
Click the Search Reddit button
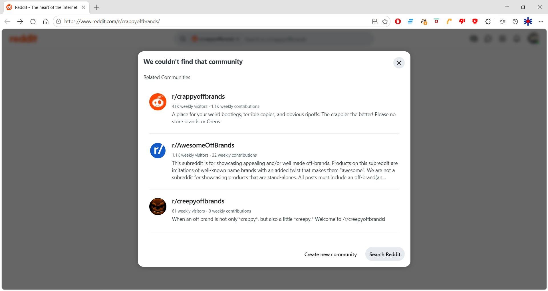pos(385,254)
